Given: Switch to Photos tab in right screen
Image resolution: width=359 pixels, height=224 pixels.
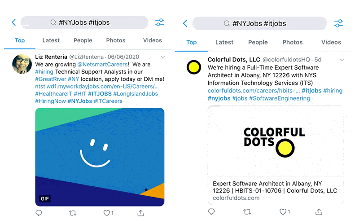Looking at the screenshot, I should click(293, 42).
